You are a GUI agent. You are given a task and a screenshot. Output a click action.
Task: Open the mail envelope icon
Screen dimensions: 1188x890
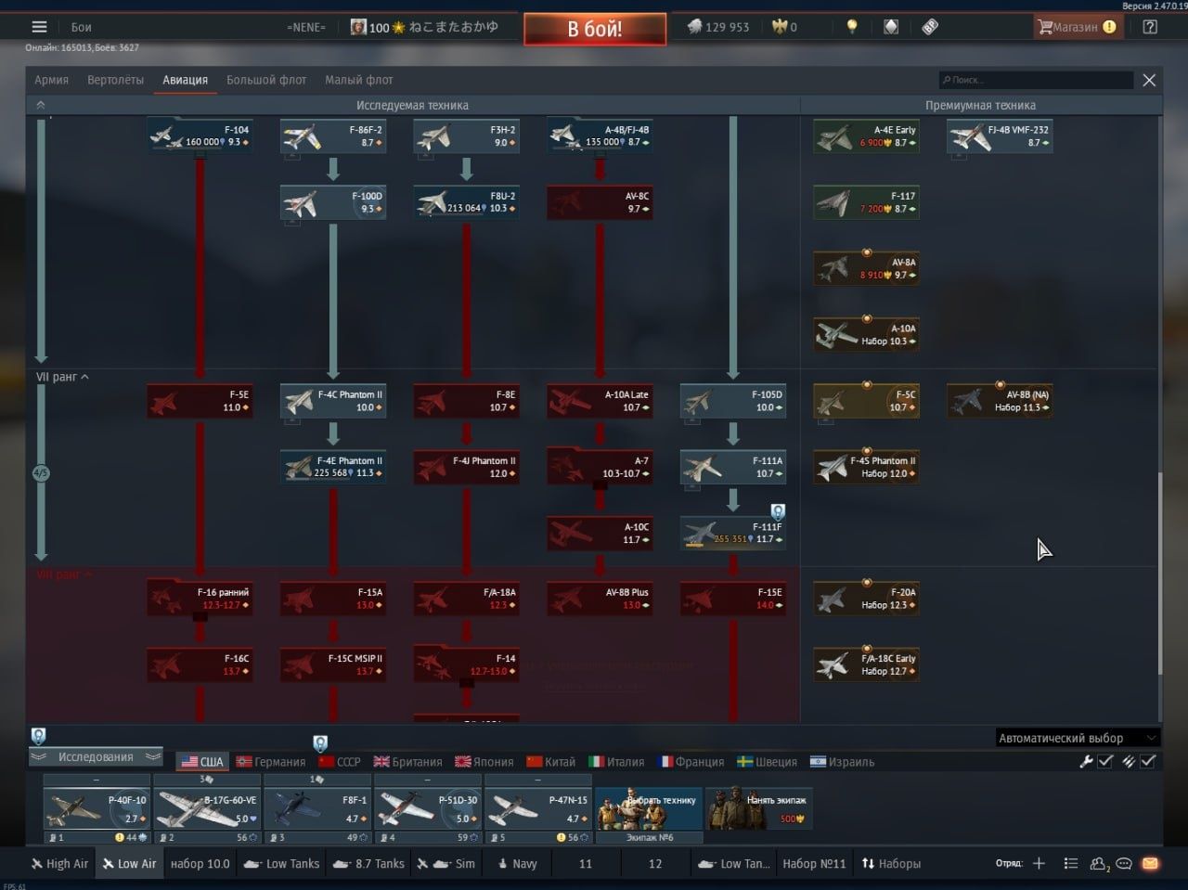pyautogui.click(x=1150, y=863)
